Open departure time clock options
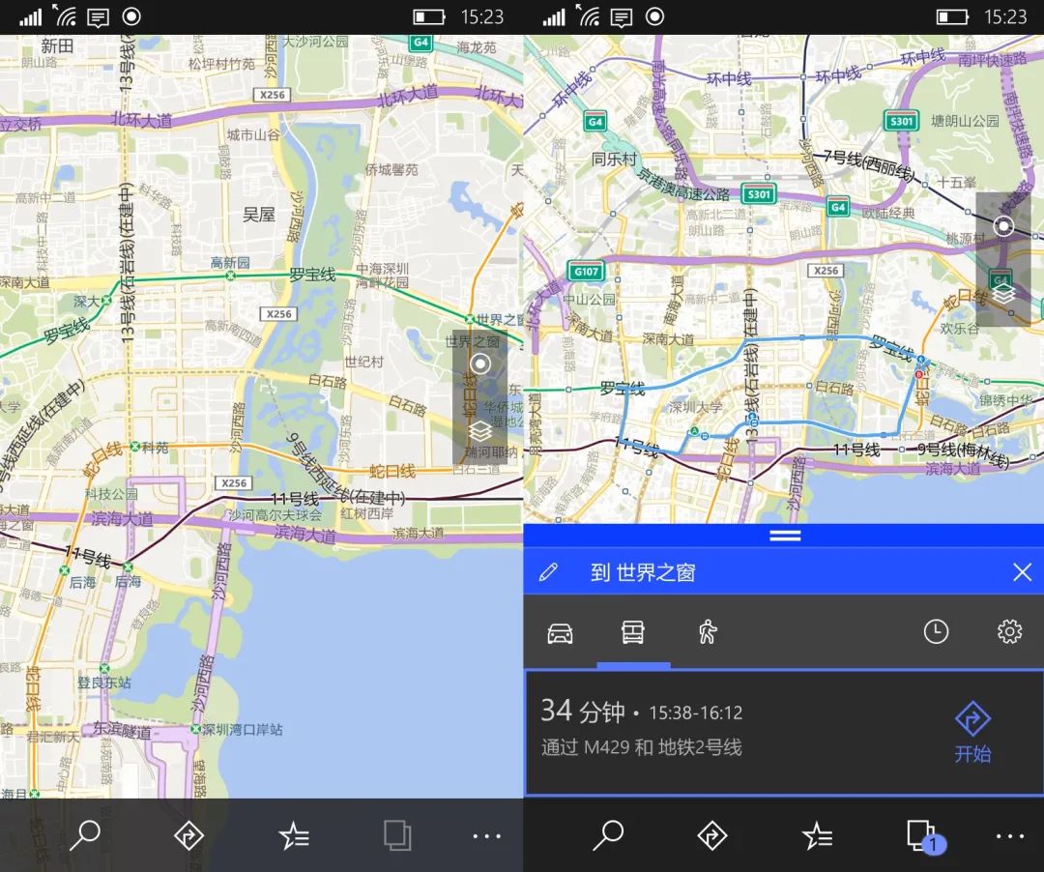This screenshot has height=872, width=1044. pyautogui.click(x=936, y=631)
